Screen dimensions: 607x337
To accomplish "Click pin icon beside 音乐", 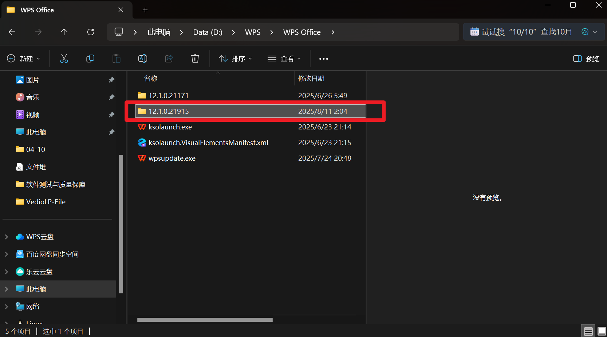I will [112, 97].
